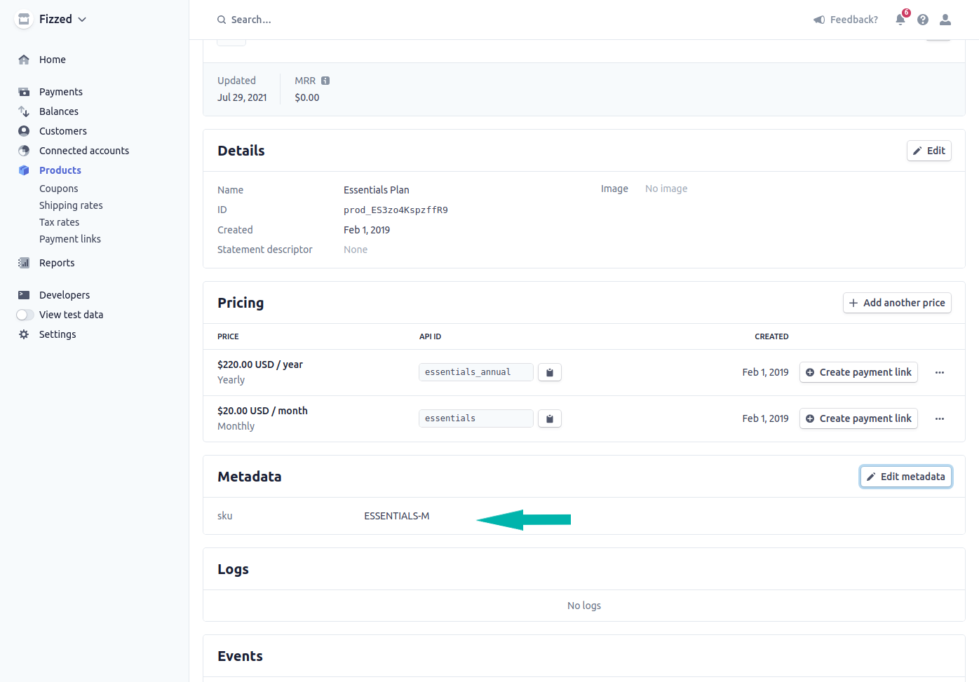
Task: Open more options for yearly price
Action: point(940,372)
